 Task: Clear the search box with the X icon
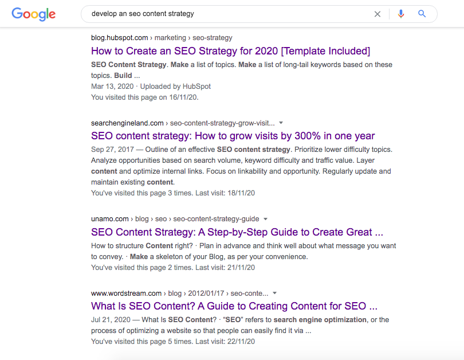tap(378, 14)
